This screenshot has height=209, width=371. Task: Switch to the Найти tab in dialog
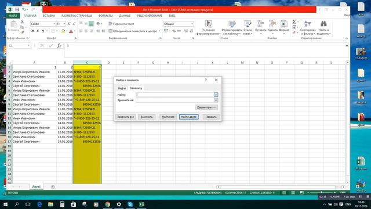click(122, 88)
